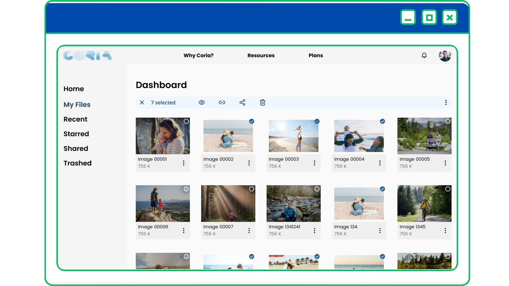Image resolution: width=509 pixels, height=286 pixels.
Task: Open the Trashed section in sidebar
Action: (x=77, y=163)
